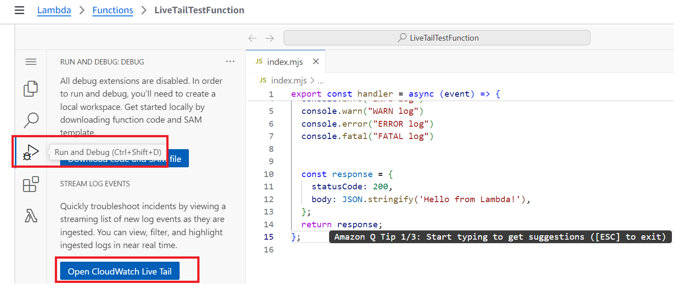Click the STREAM LOG EVENTS section header
This screenshot has width=675, height=286.
click(x=95, y=184)
